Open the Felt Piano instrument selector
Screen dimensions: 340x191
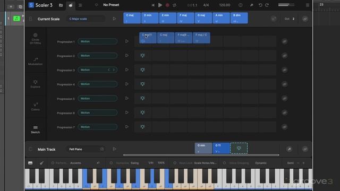[x=86, y=149]
